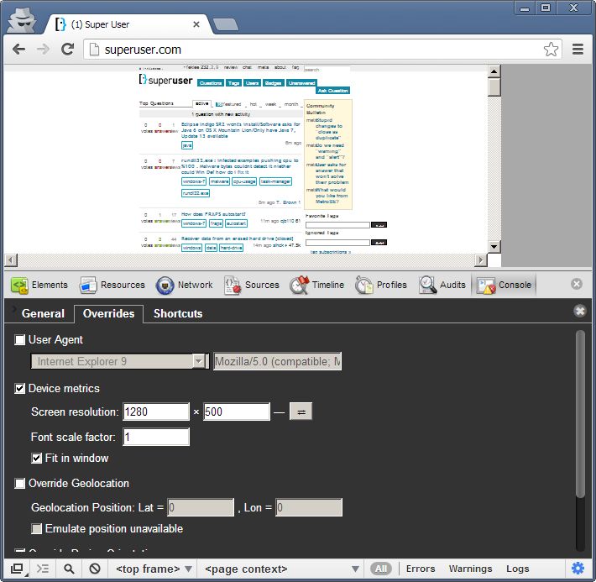Select the All console filter
Screen dimensions: 596x582
point(380,569)
